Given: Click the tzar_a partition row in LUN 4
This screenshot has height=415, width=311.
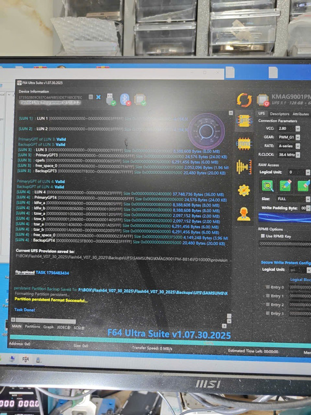Looking at the screenshot, I should click(117, 225).
